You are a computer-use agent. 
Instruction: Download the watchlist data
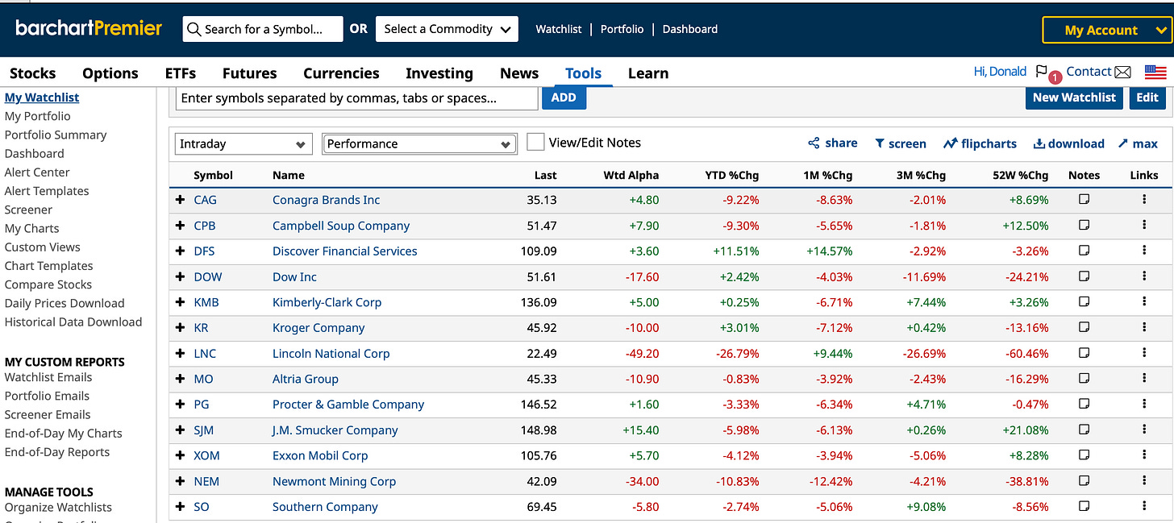point(1069,143)
